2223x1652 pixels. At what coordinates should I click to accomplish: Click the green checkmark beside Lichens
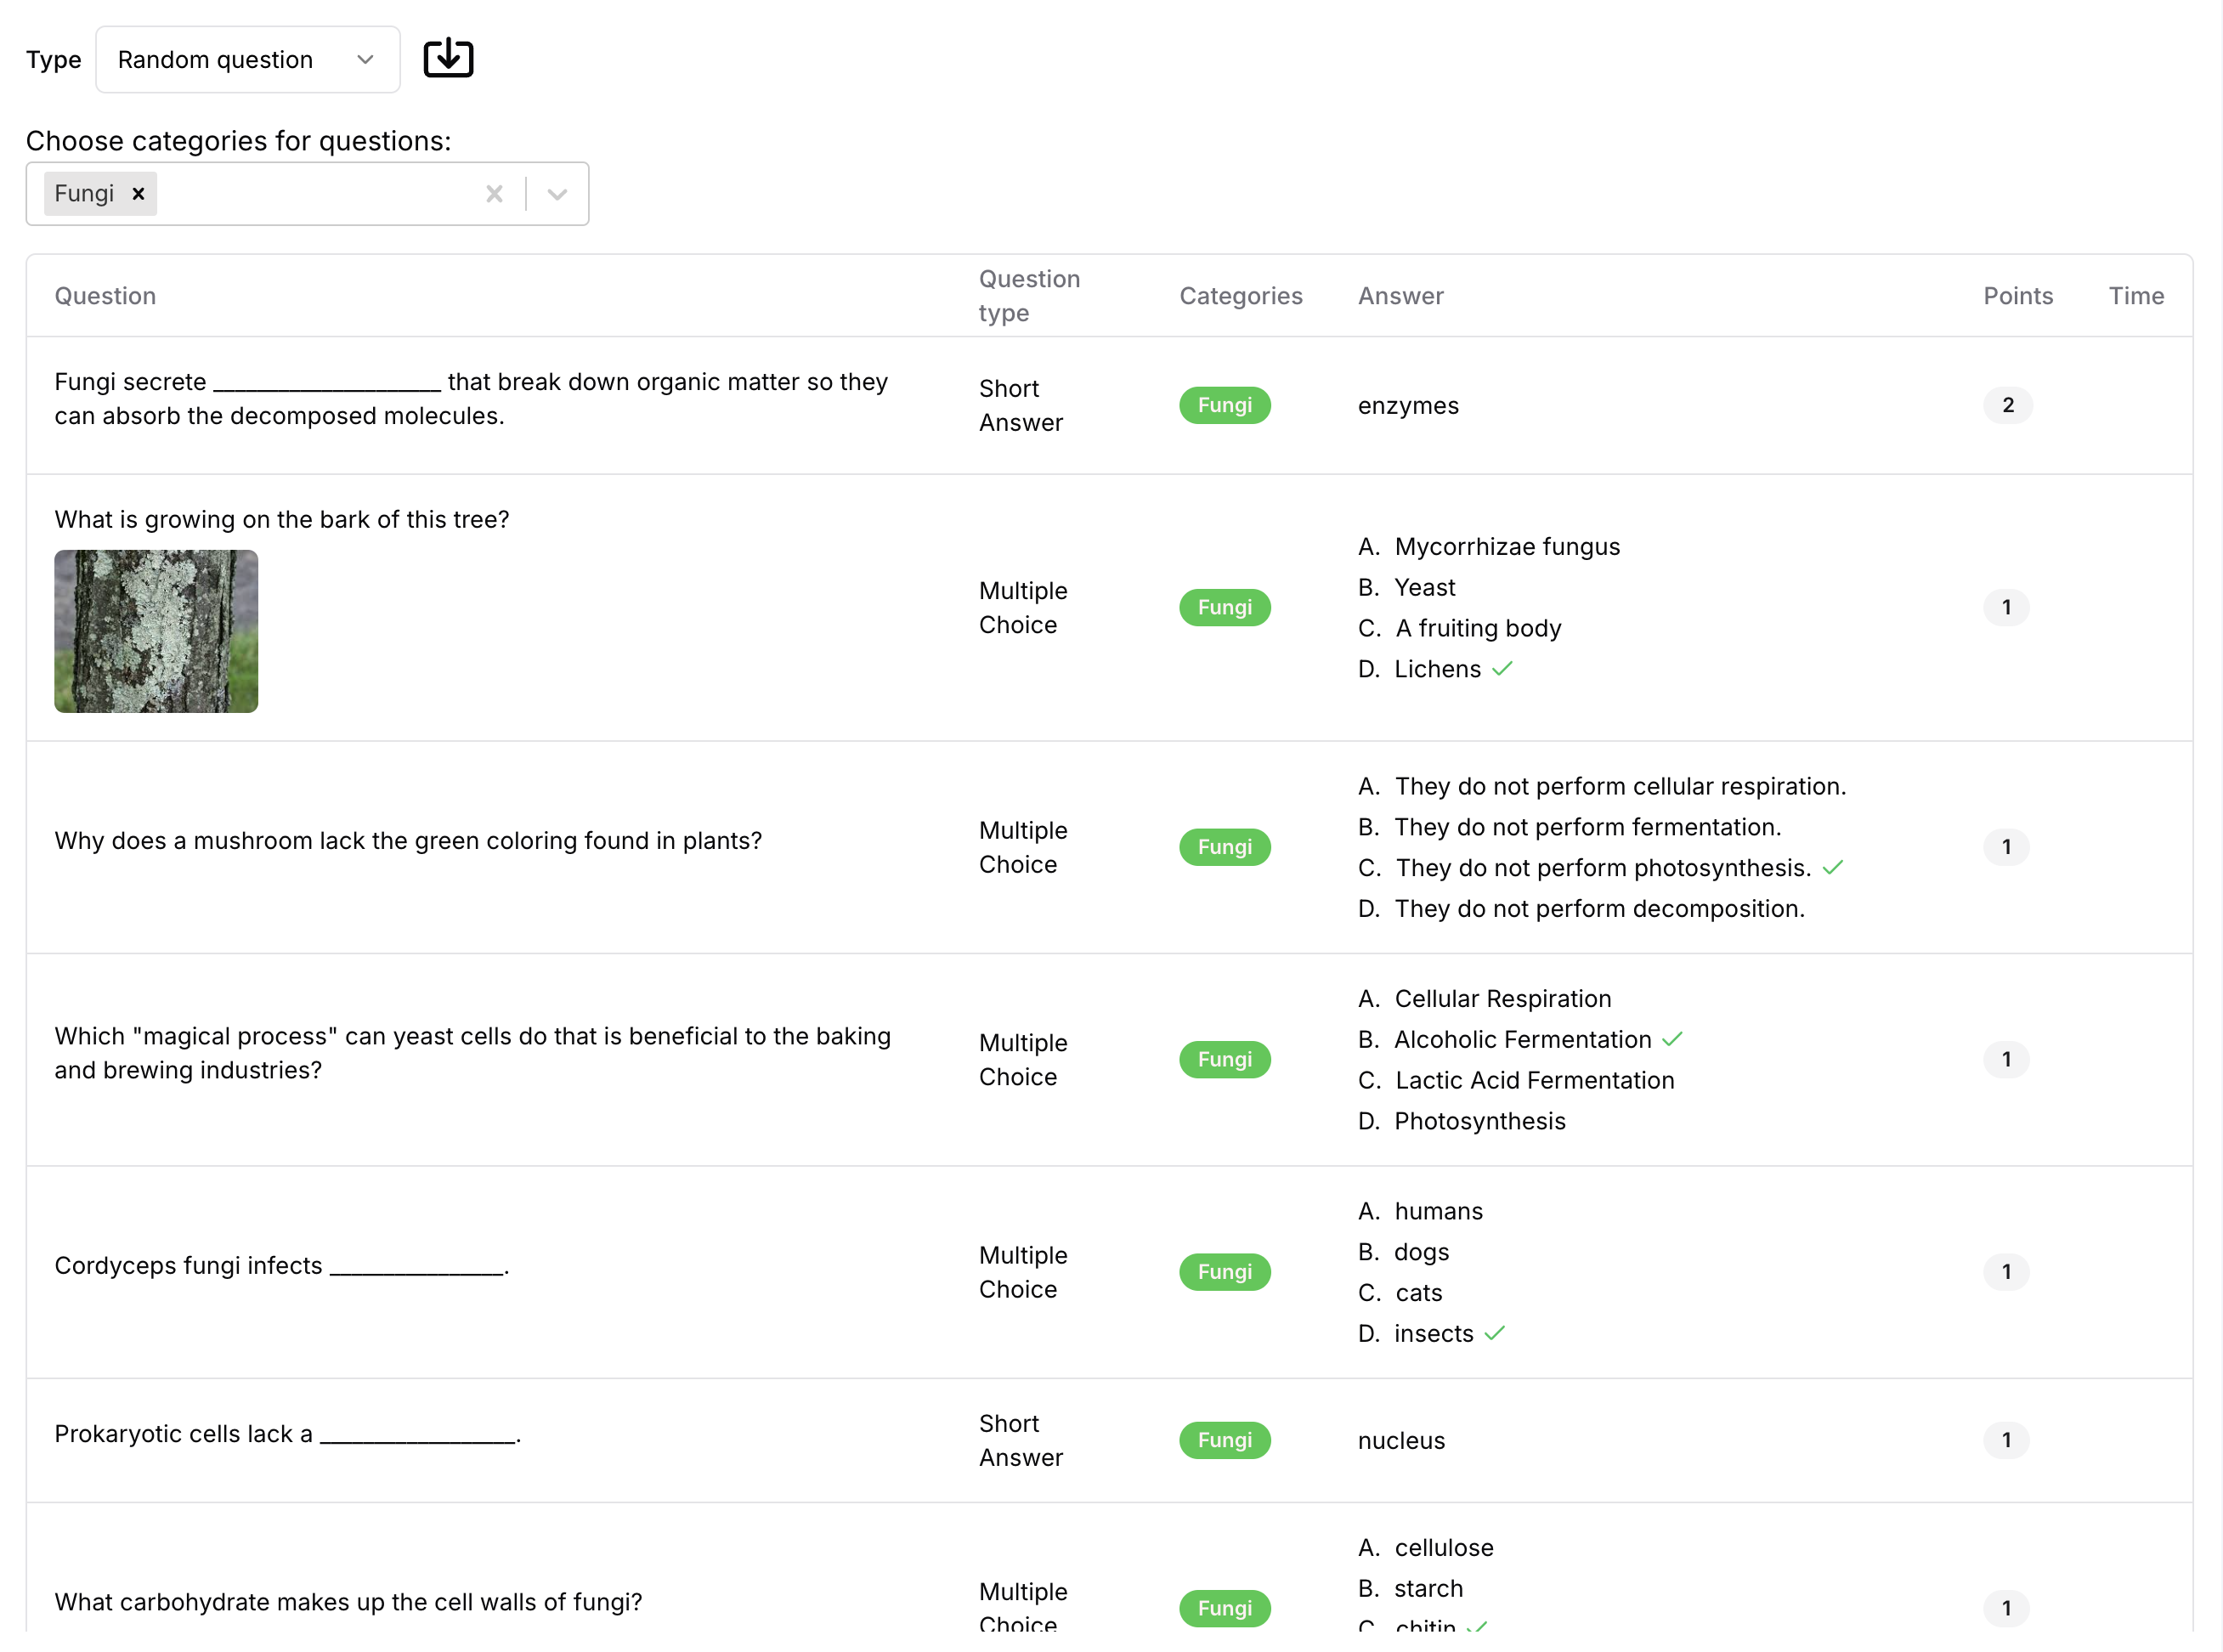click(1502, 669)
